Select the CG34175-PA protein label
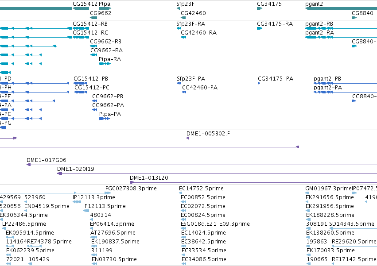Screen dimensions: 377x266 tap(276, 79)
